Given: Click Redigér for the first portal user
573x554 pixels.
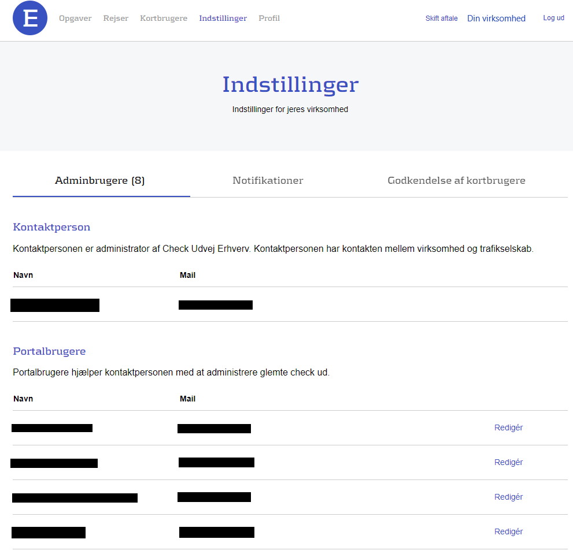Looking at the screenshot, I should pos(508,428).
